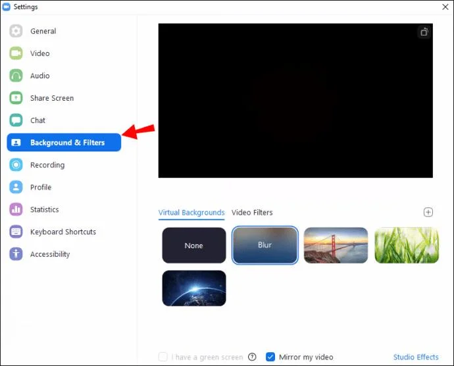
Task: Select the Virtual Backgrounds tab
Action: 191,213
